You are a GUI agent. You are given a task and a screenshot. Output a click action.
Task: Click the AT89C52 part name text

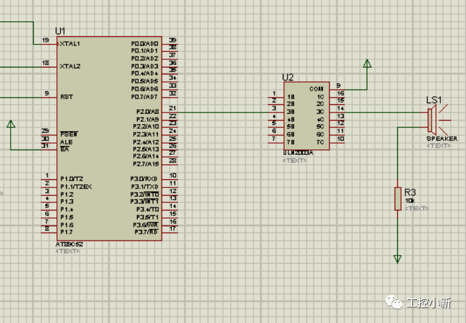(x=68, y=244)
